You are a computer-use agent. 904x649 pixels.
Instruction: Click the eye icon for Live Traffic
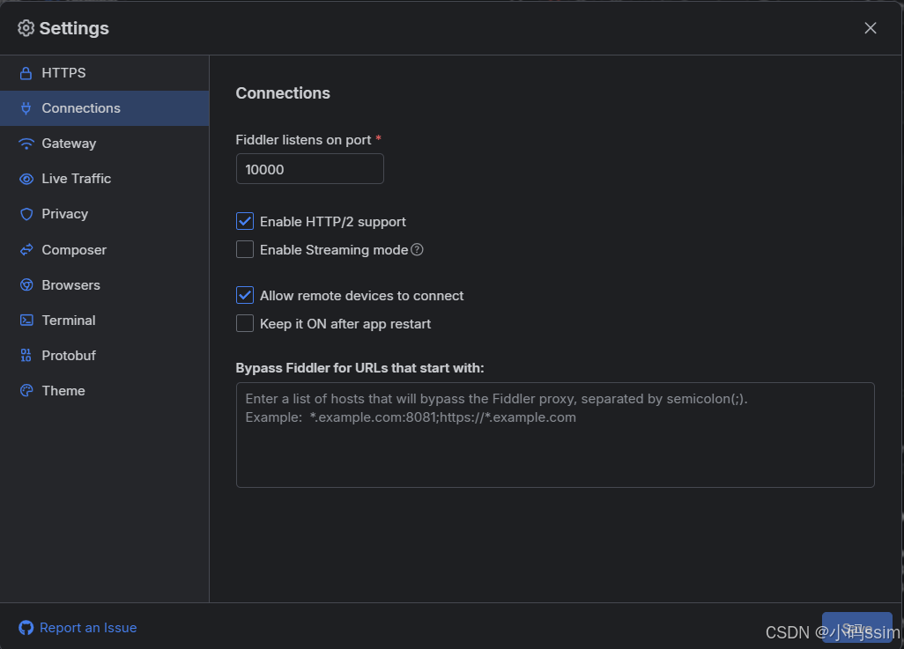26,179
